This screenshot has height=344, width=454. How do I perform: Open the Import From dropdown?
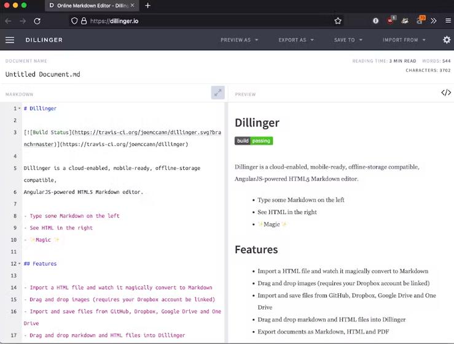click(x=404, y=40)
